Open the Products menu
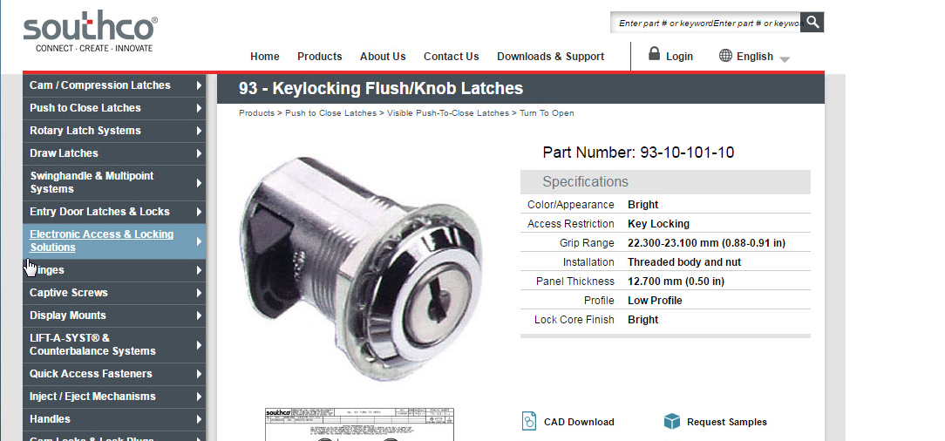 pyautogui.click(x=319, y=57)
